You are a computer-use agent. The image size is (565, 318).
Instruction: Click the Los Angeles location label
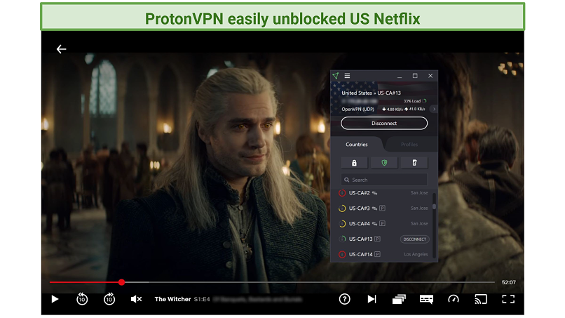coord(416,255)
